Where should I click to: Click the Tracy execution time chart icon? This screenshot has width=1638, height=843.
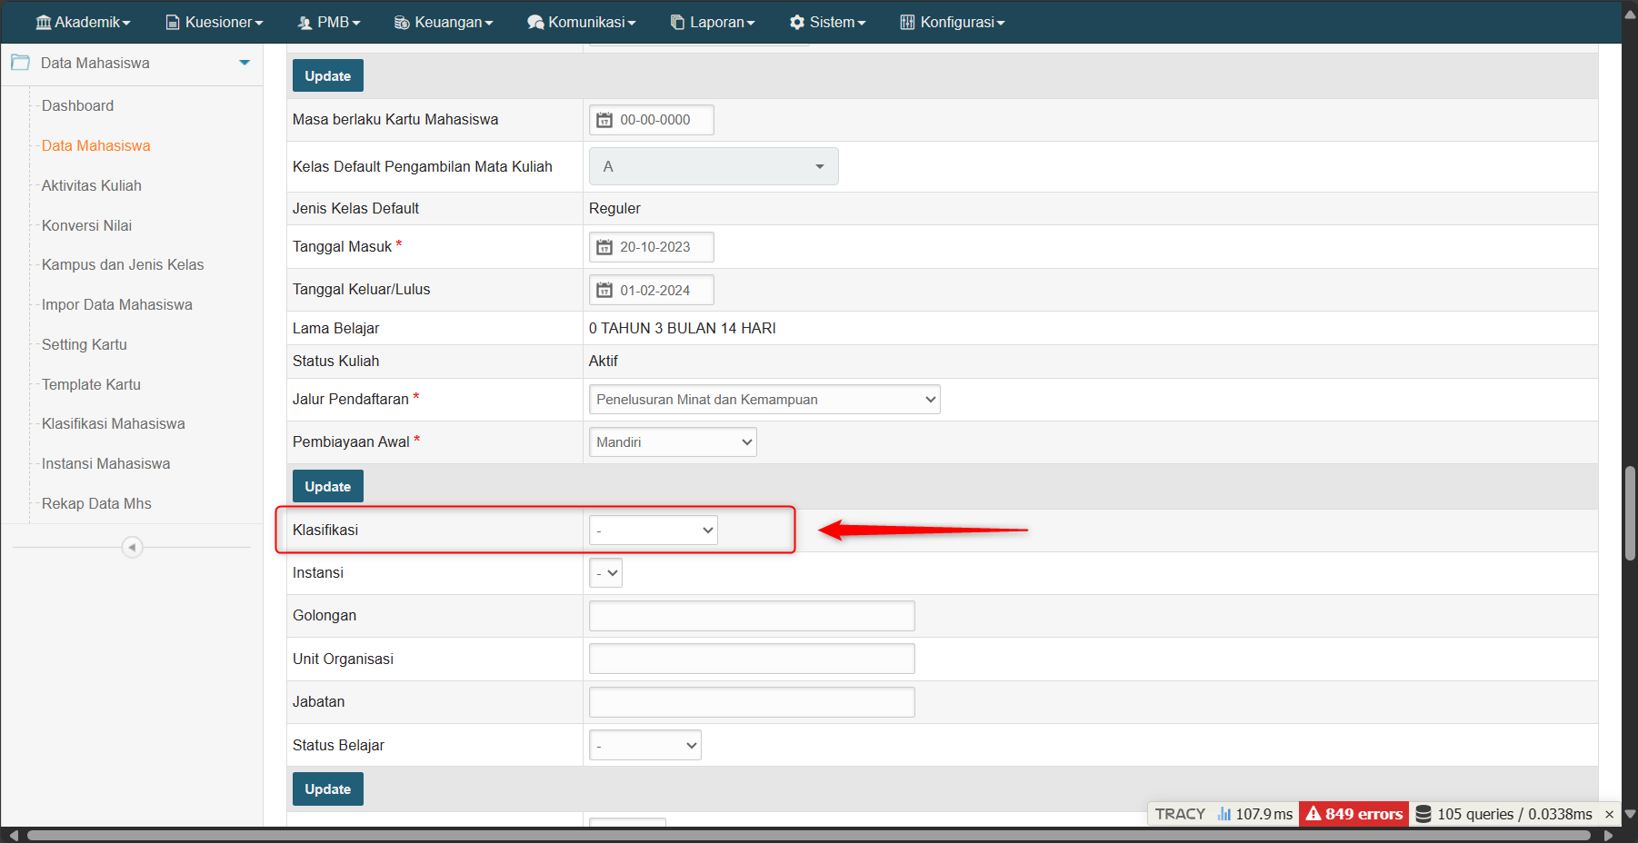[1224, 814]
